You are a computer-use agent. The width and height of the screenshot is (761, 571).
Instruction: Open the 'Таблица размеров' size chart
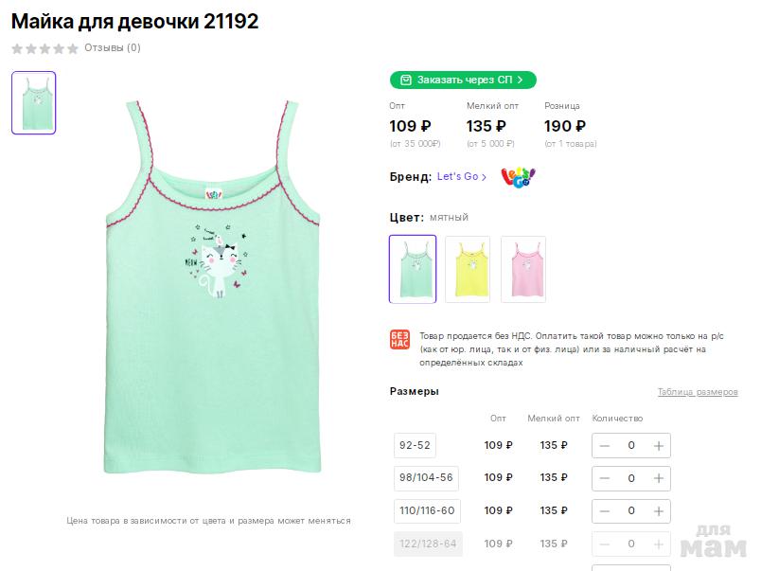[x=698, y=392]
